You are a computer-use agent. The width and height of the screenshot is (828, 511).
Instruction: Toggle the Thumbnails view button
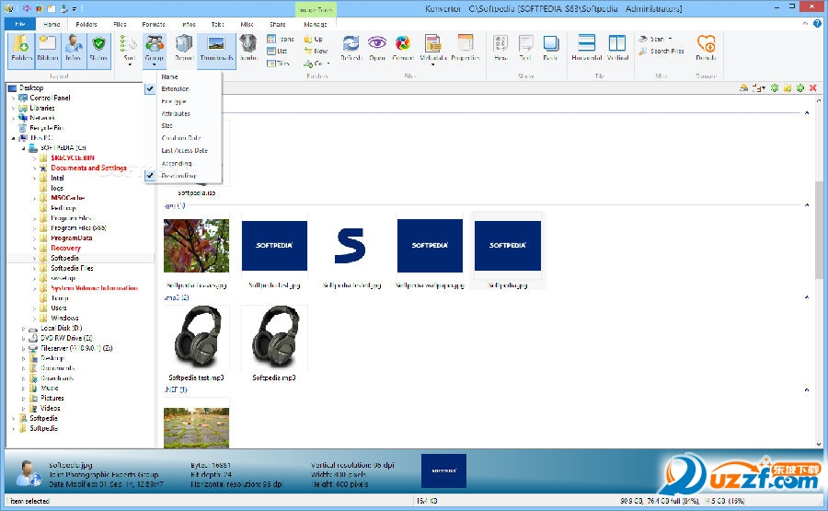(x=216, y=51)
